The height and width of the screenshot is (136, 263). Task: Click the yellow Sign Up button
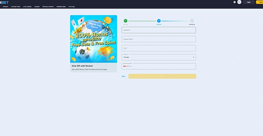pyautogui.click(x=260, y=2)
